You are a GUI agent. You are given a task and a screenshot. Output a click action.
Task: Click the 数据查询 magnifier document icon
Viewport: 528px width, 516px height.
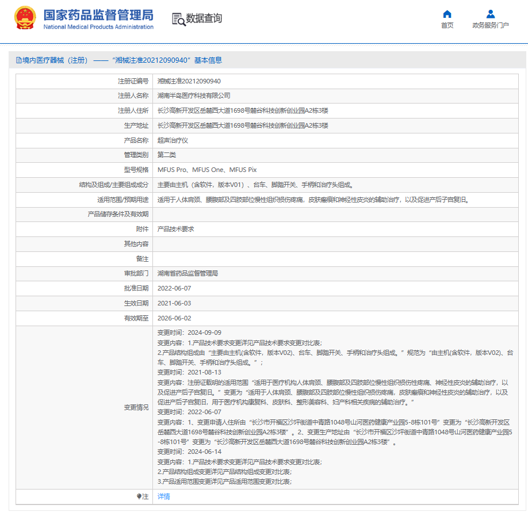(x=178, y=19)
